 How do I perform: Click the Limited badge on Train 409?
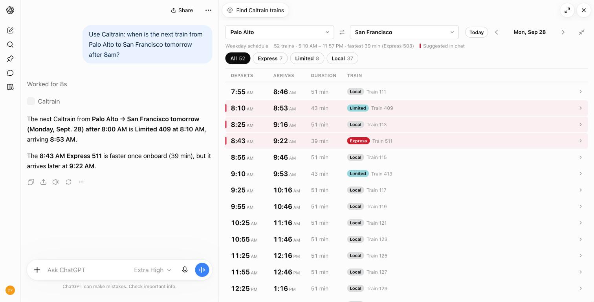[358, 108]
